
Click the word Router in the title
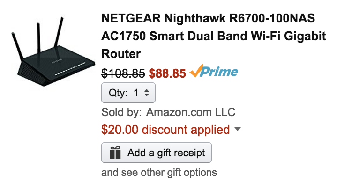tap(121, 54)
